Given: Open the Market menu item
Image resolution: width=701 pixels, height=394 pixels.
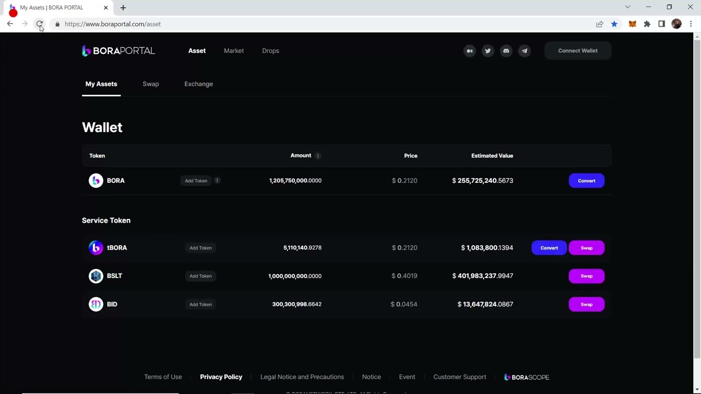Looking at the screenshot, I should [234, 51].
